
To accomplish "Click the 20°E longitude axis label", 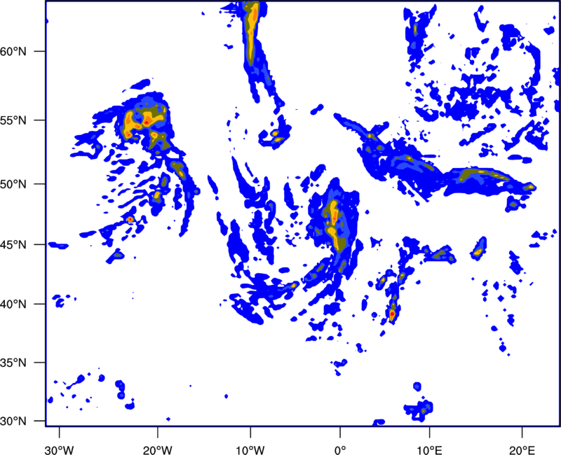I will point(522,450).
